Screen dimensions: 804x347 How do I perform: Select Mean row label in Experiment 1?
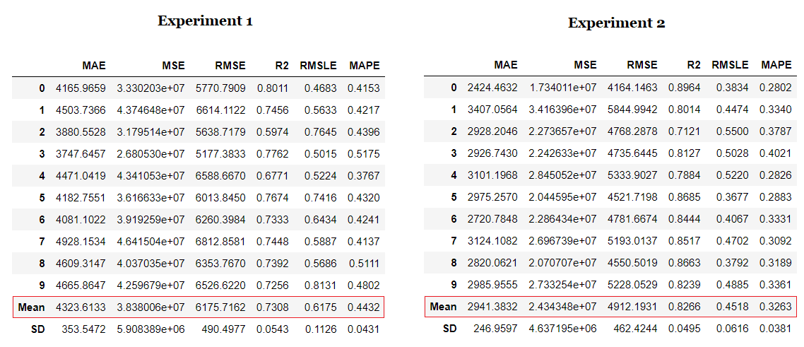coord(31,307)
